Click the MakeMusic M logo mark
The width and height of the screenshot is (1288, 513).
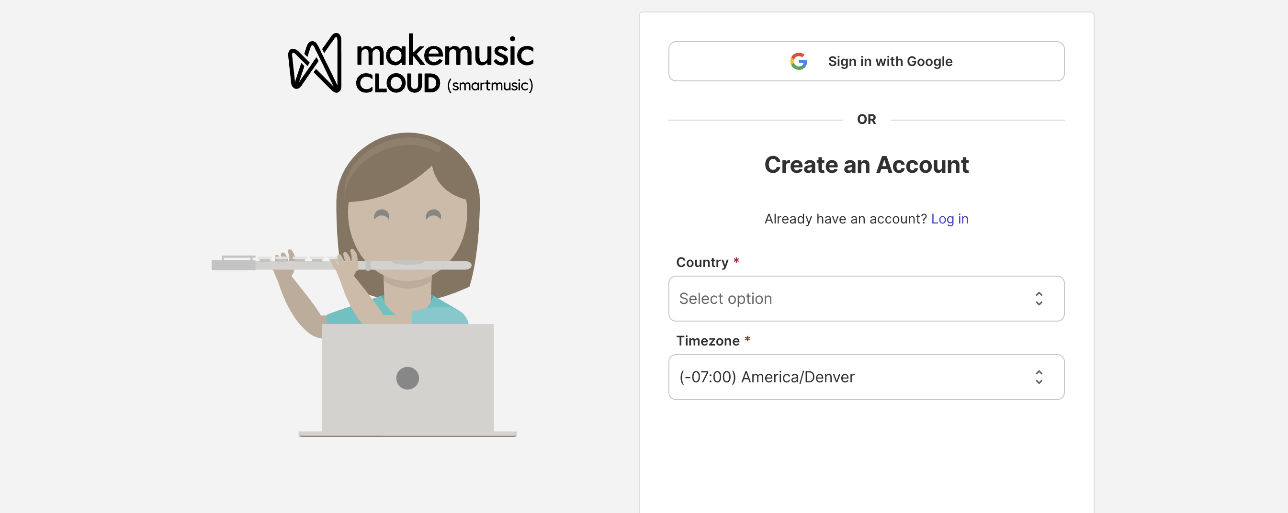(x=315, y=64)
